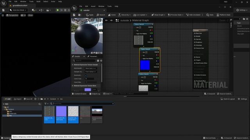Collapse the Content folder in tree

pyautogui.click(x=5, y=109)
